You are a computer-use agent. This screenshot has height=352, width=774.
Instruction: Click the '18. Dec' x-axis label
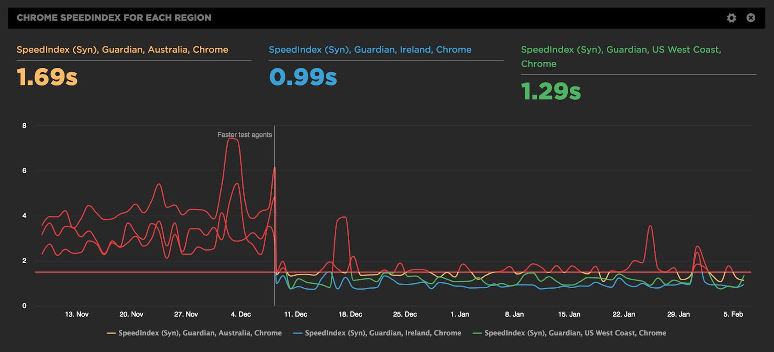(x=350, y=314)
